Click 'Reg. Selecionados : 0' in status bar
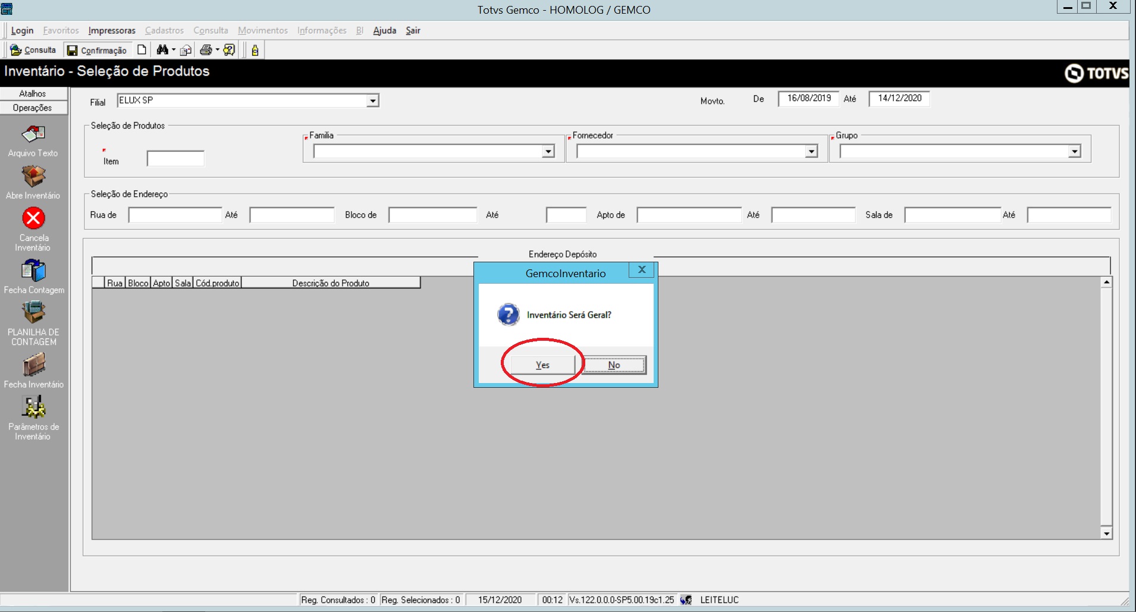This screenshot has width=1136, height=612. 421,600
